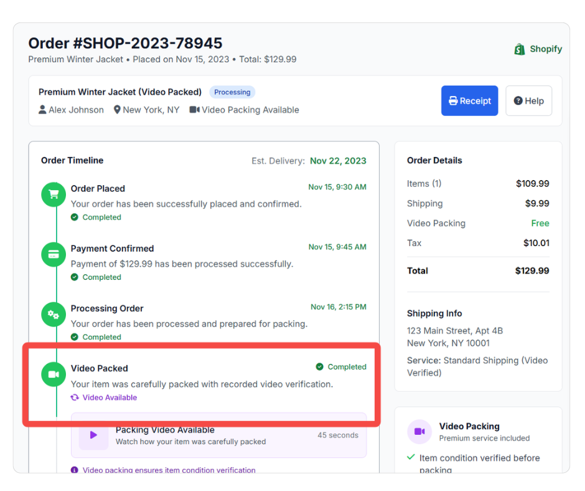Image resolution: width=585 pixels, height=491 pixels.
Task: Click the Help button
Action: coord(528,100)
